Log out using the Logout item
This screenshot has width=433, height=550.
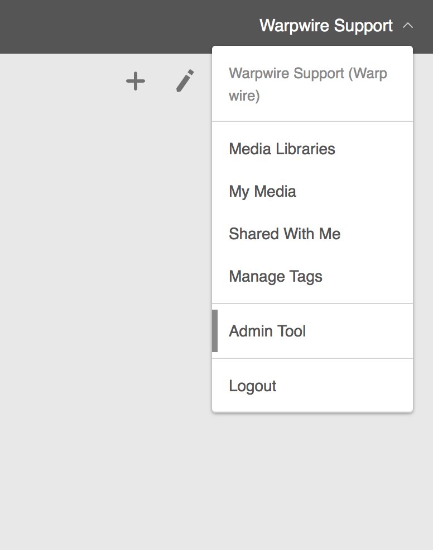coord(312,386)
